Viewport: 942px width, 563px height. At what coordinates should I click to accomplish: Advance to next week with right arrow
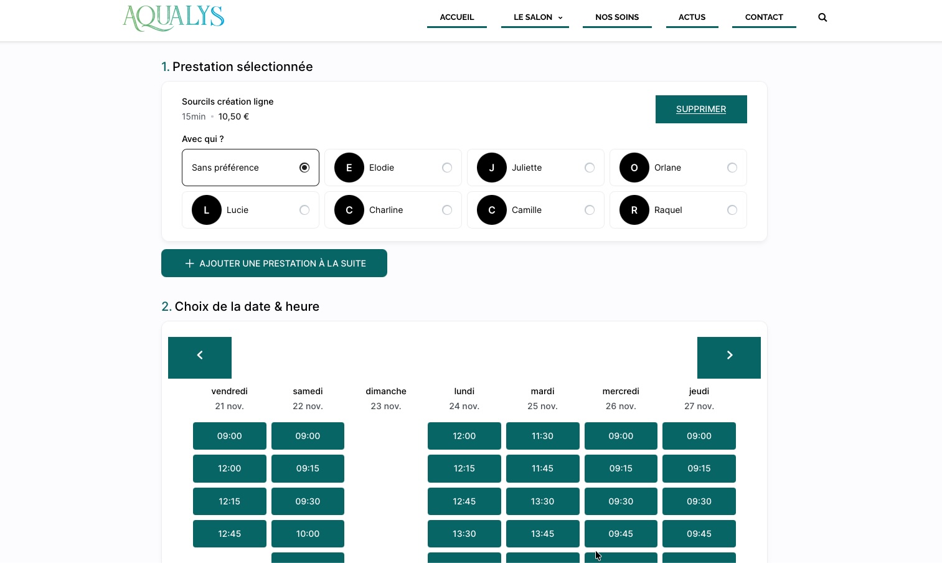[x=729, y=357]
